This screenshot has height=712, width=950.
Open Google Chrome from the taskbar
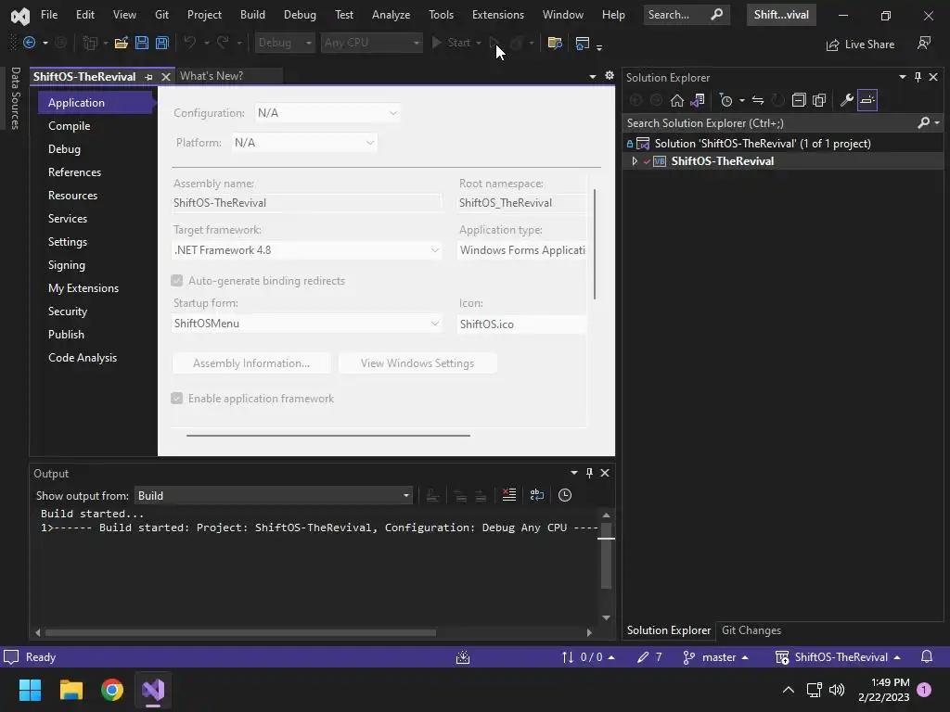(x=112, y=690)
